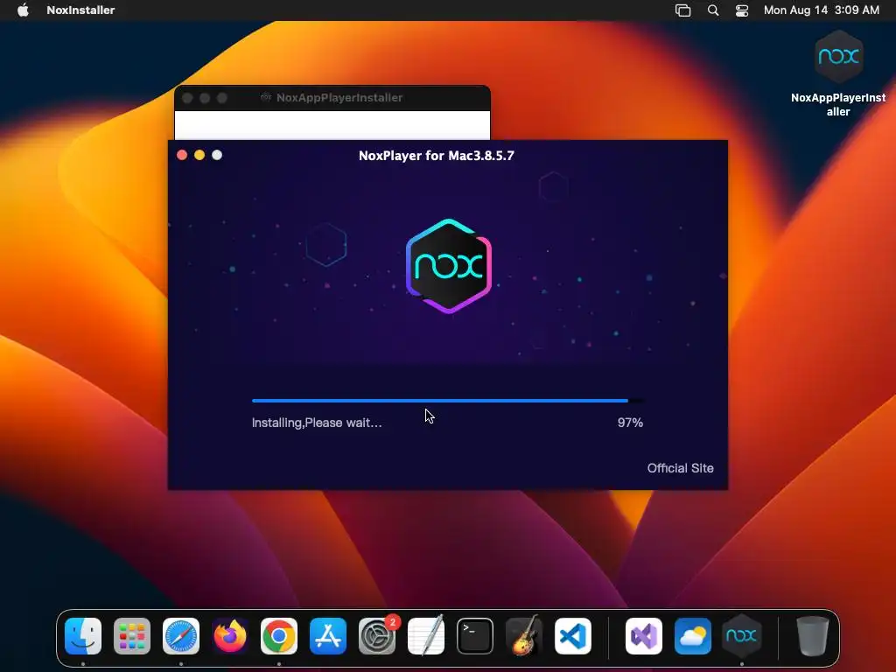Click the zoom button of NoxPlayer installer window
Viewport: 896px width, 672px height.
pos(217,155)
